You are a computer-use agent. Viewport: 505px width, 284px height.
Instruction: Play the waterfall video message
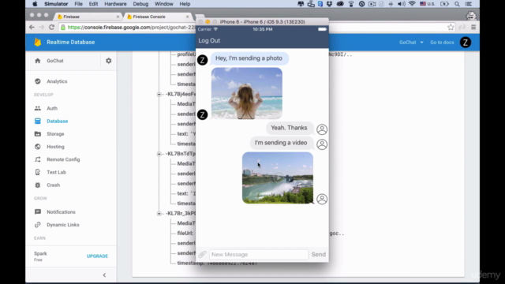coord(278,177)
